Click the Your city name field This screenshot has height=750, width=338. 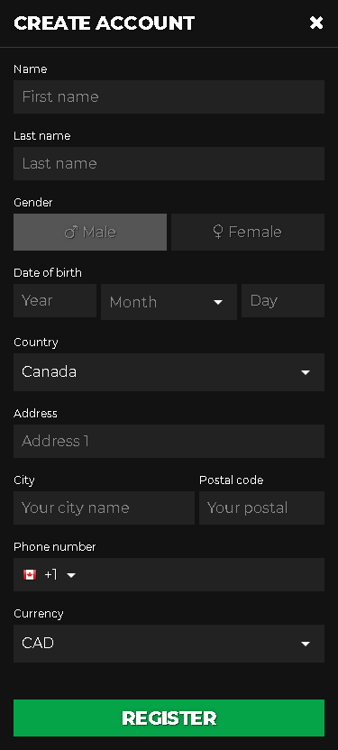point(104,508)
